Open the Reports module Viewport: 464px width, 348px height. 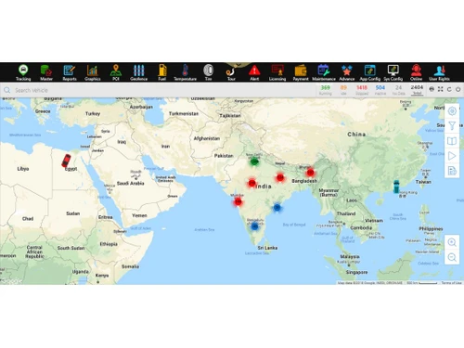click(x=70, y=72)
